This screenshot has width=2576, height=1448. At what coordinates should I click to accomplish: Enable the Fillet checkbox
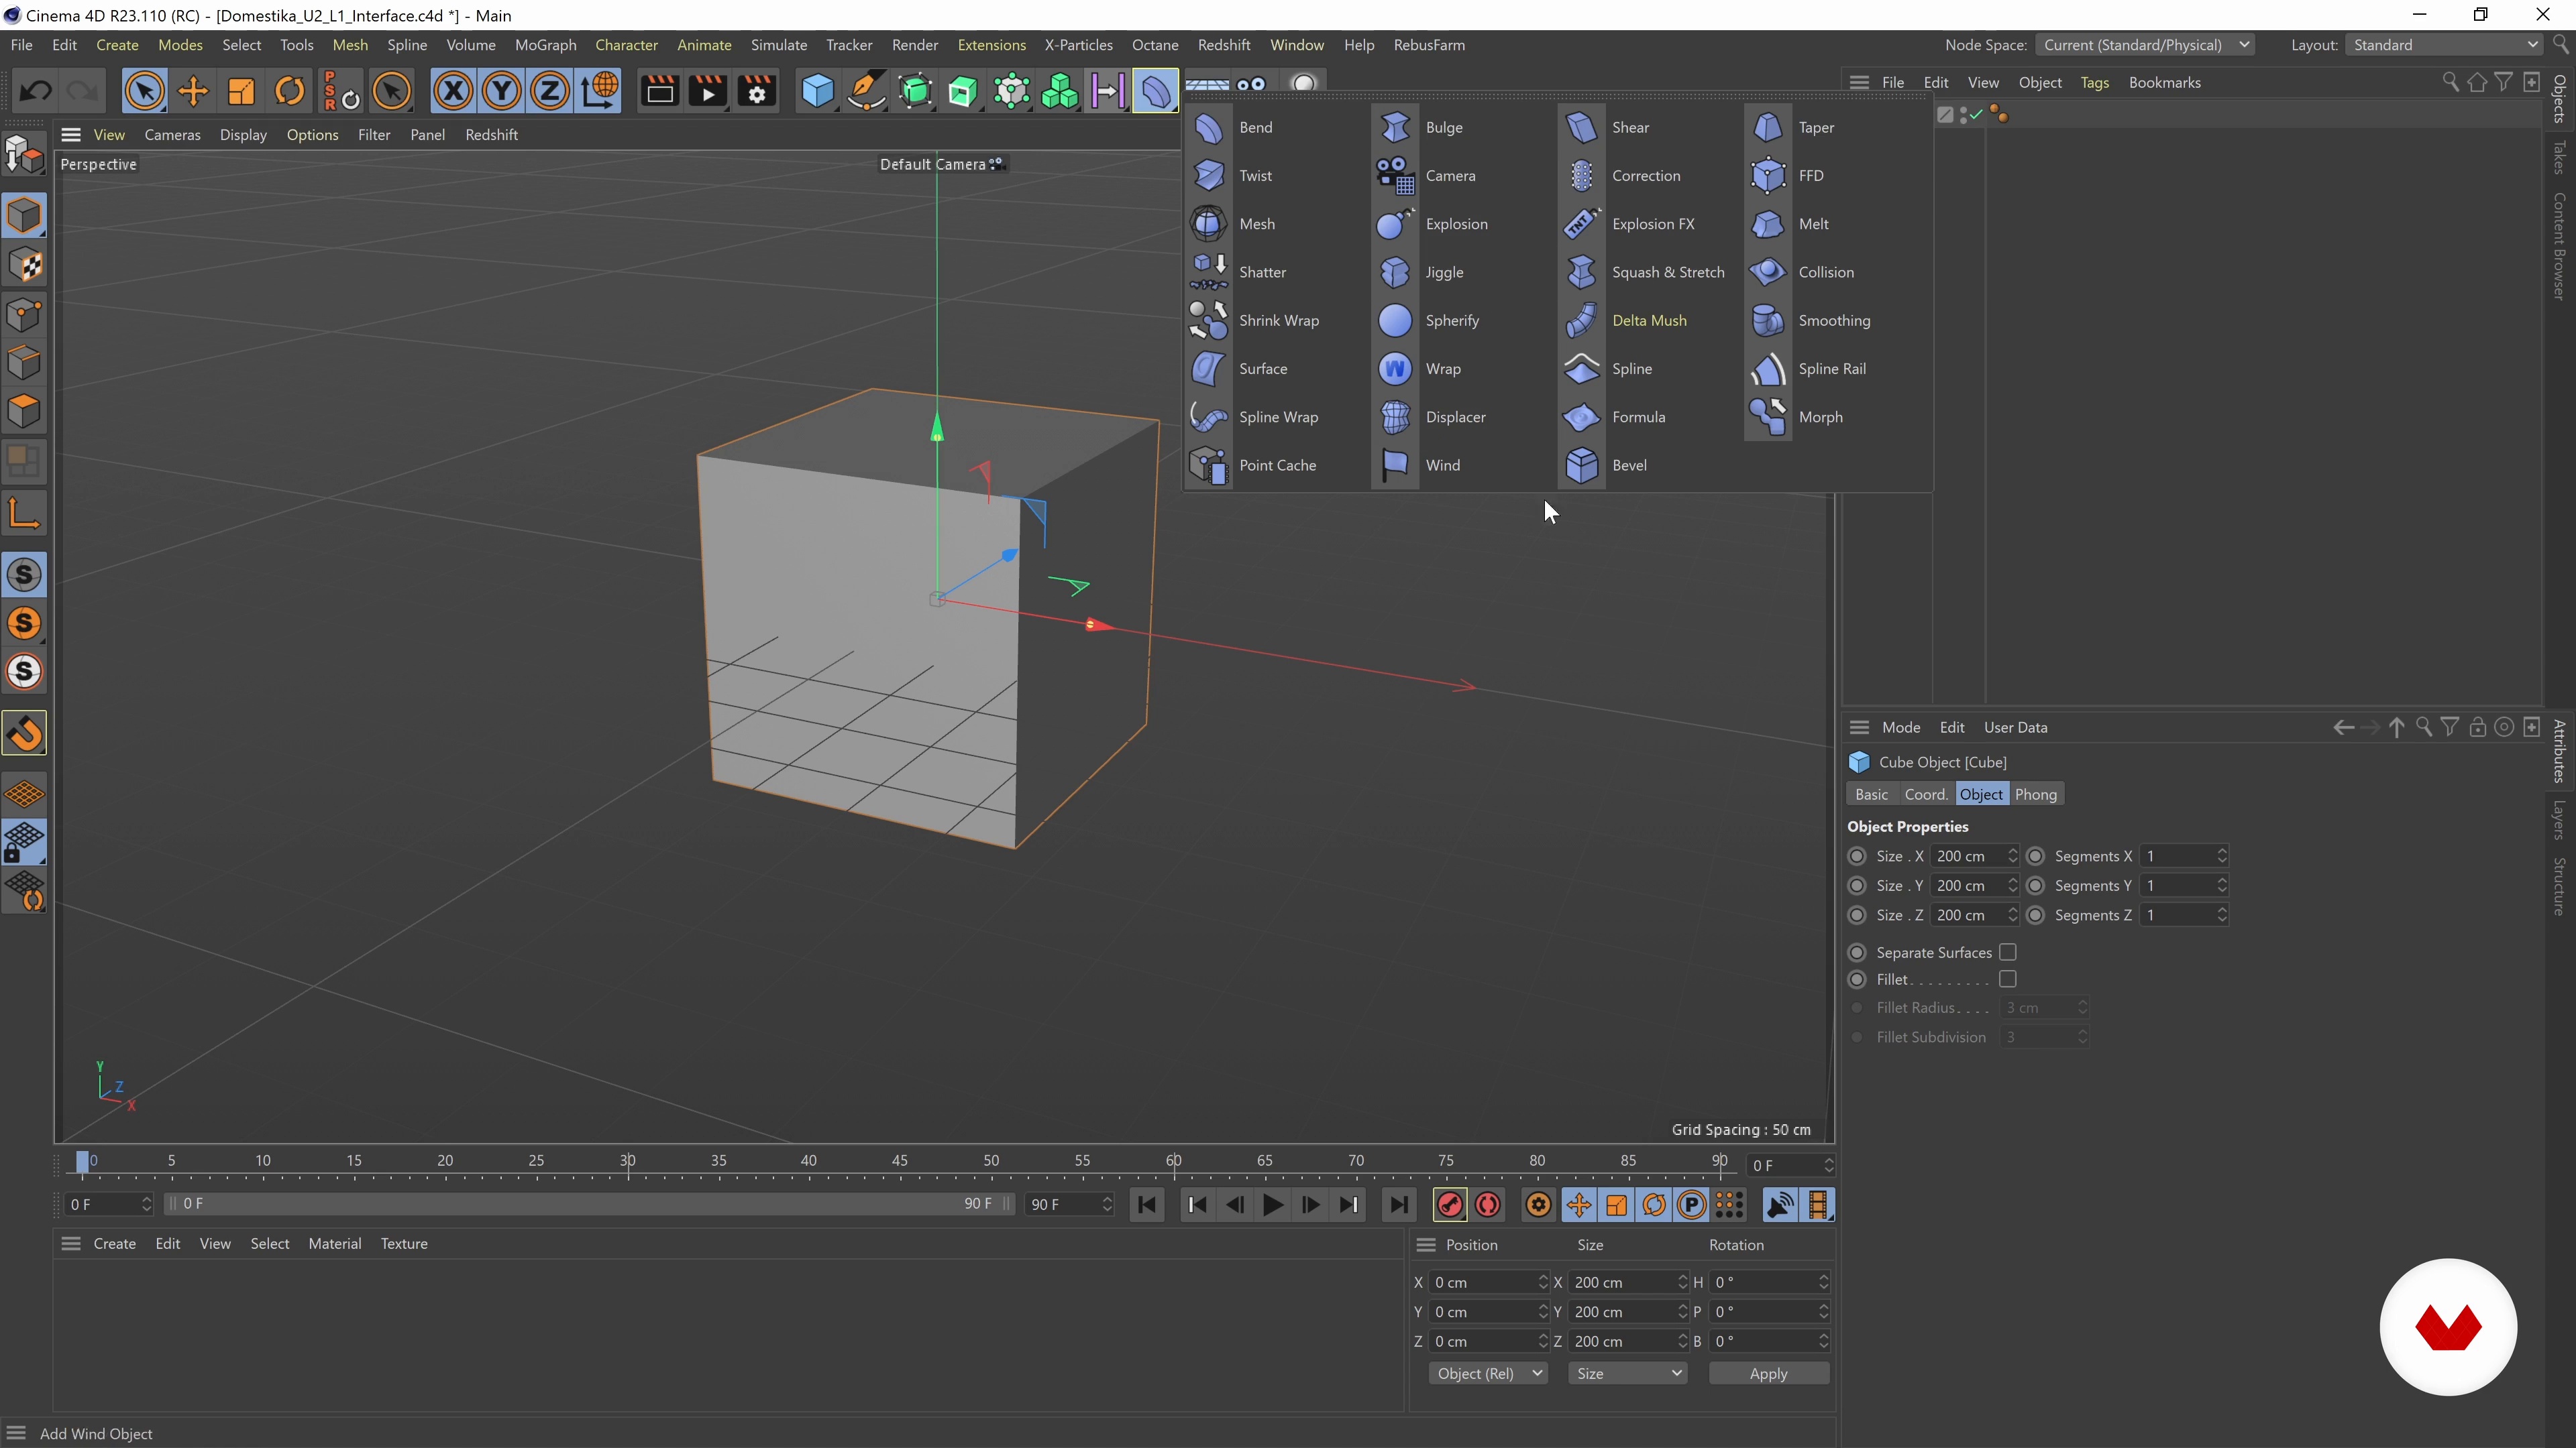(2007, 979)
